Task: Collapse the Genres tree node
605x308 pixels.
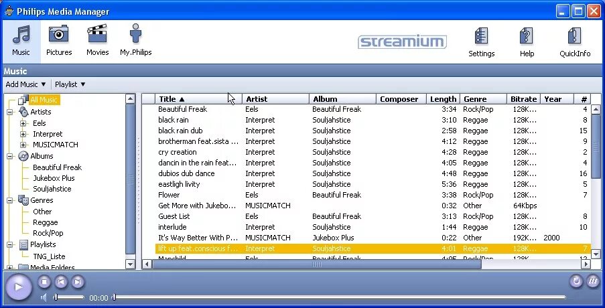Action: (9, 200)
